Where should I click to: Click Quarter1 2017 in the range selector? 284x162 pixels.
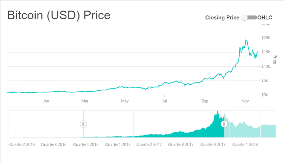(x=118, y=144)
